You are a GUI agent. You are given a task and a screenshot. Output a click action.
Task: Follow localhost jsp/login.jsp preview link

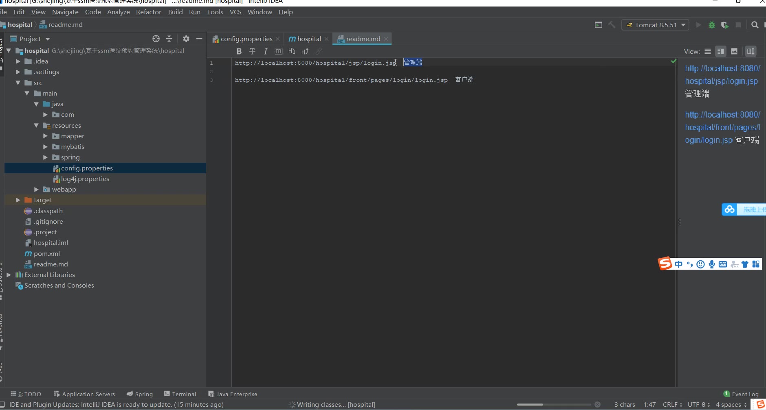click(x=722, y=75)
